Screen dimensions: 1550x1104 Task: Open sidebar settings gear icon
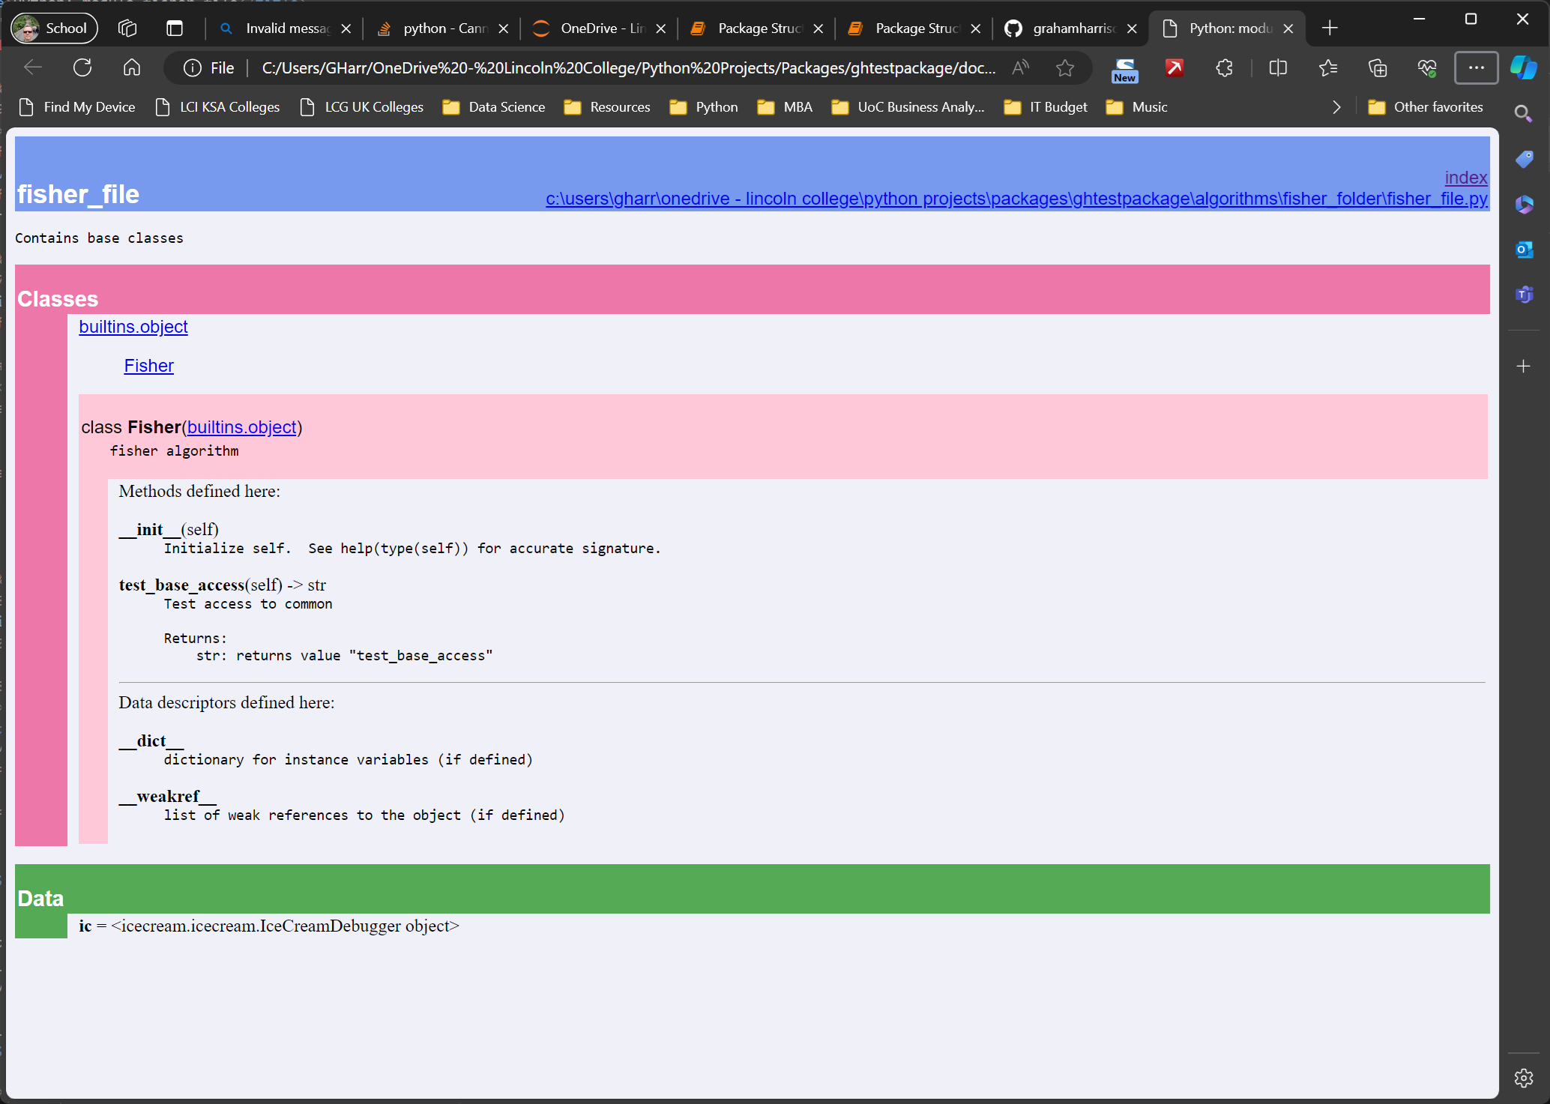(1524, 1078)
